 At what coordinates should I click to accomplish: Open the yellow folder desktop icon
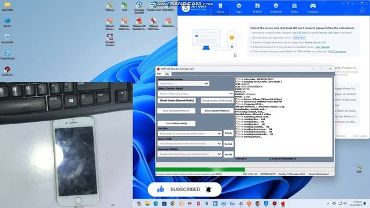(x=8, y=6)
